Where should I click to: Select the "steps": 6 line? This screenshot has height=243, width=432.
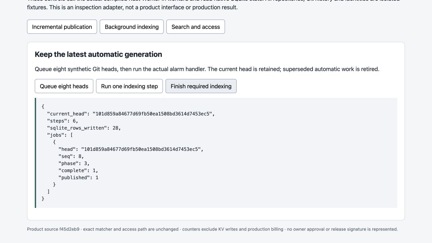[63, 121]
